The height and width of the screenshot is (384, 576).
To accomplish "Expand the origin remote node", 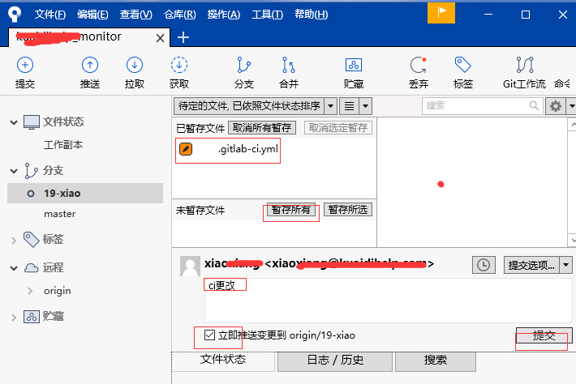I will tap(30, 291).
